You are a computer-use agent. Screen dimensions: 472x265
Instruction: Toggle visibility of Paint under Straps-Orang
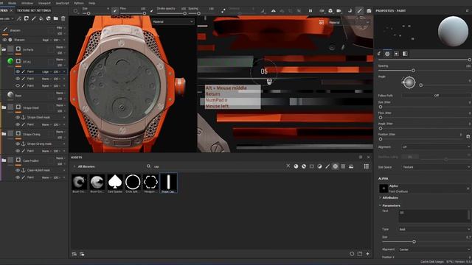[x=18, y=151]
